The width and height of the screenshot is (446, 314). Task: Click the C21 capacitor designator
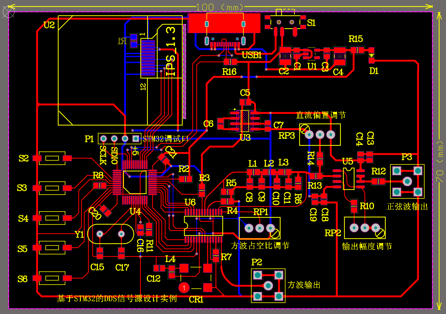(171, 152)
